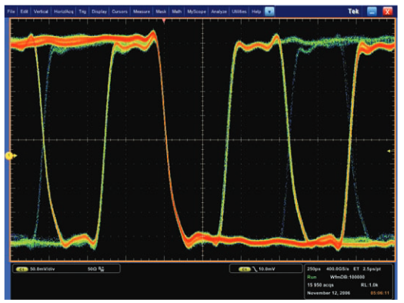Open the Measure menu
The height and width of the screenshot is (303, 404).
tap(142, 12)
